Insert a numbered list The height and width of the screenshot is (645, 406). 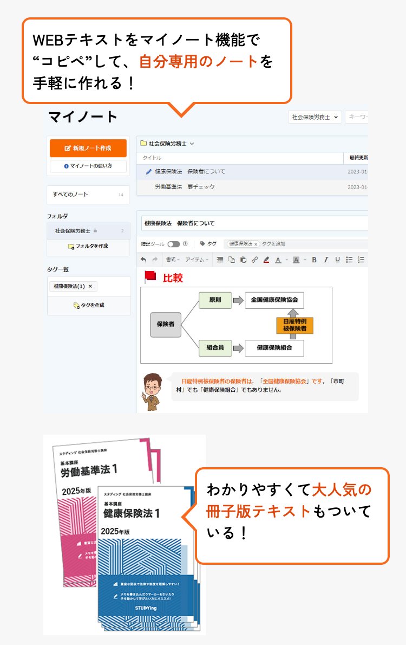(x=361, y=260)
